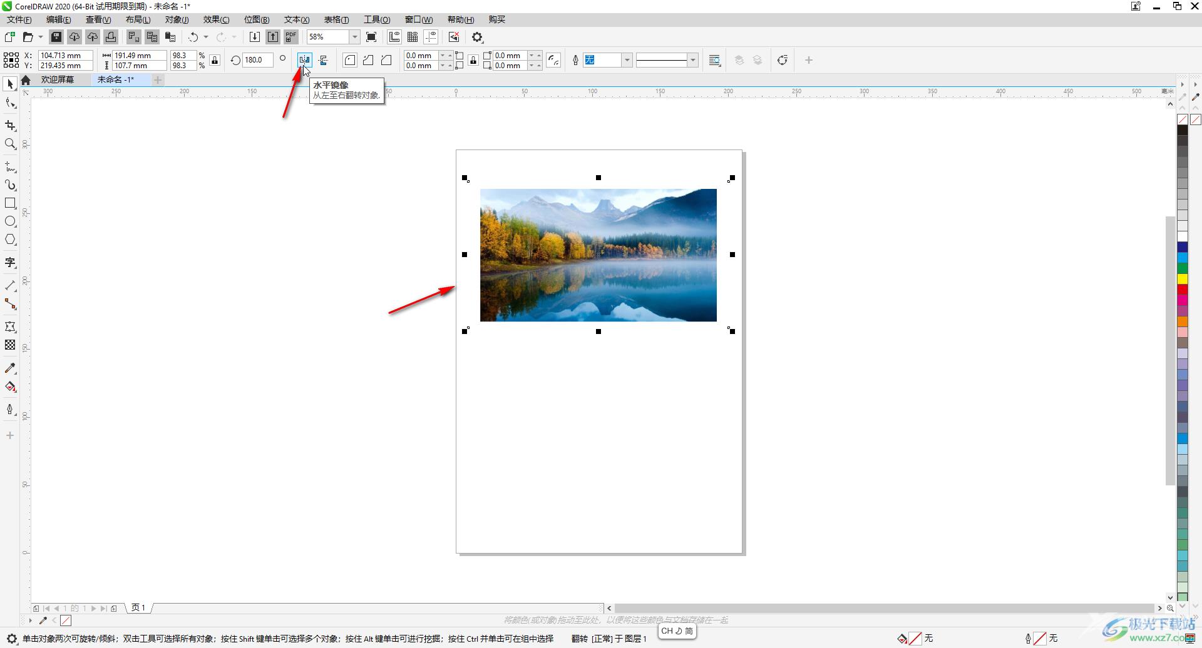This screenshot has height=648, width=1202.
Task: Create a new document
Action: point(10,37)
